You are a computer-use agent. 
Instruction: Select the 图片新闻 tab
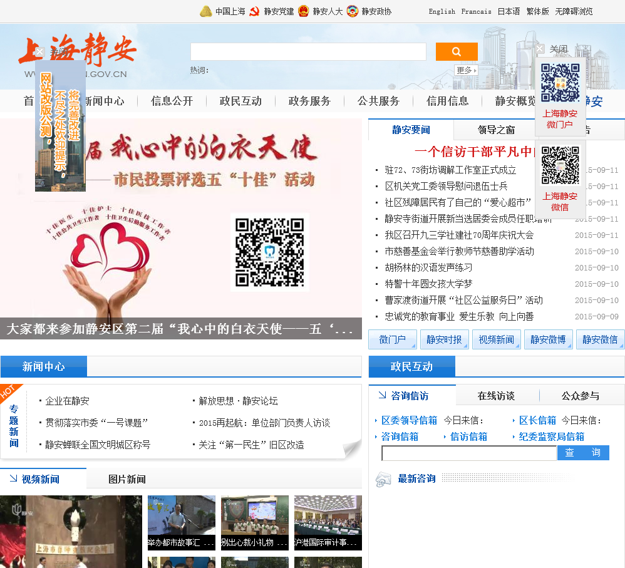coord(127,479)
